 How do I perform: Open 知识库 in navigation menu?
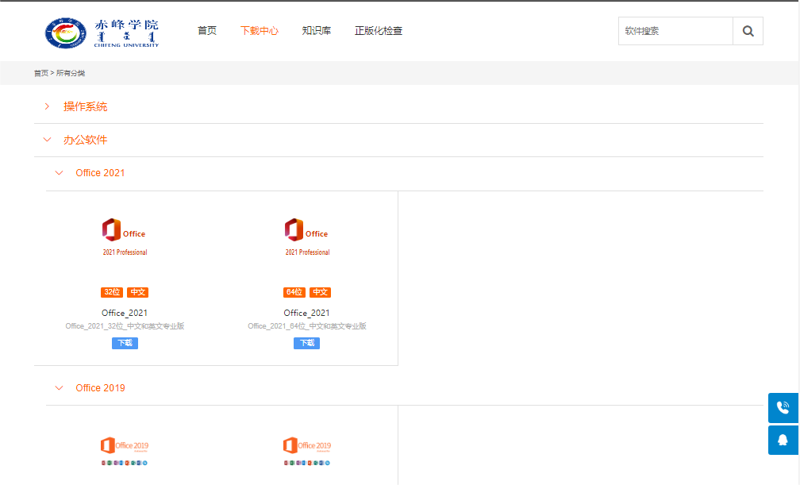[316, 31]
